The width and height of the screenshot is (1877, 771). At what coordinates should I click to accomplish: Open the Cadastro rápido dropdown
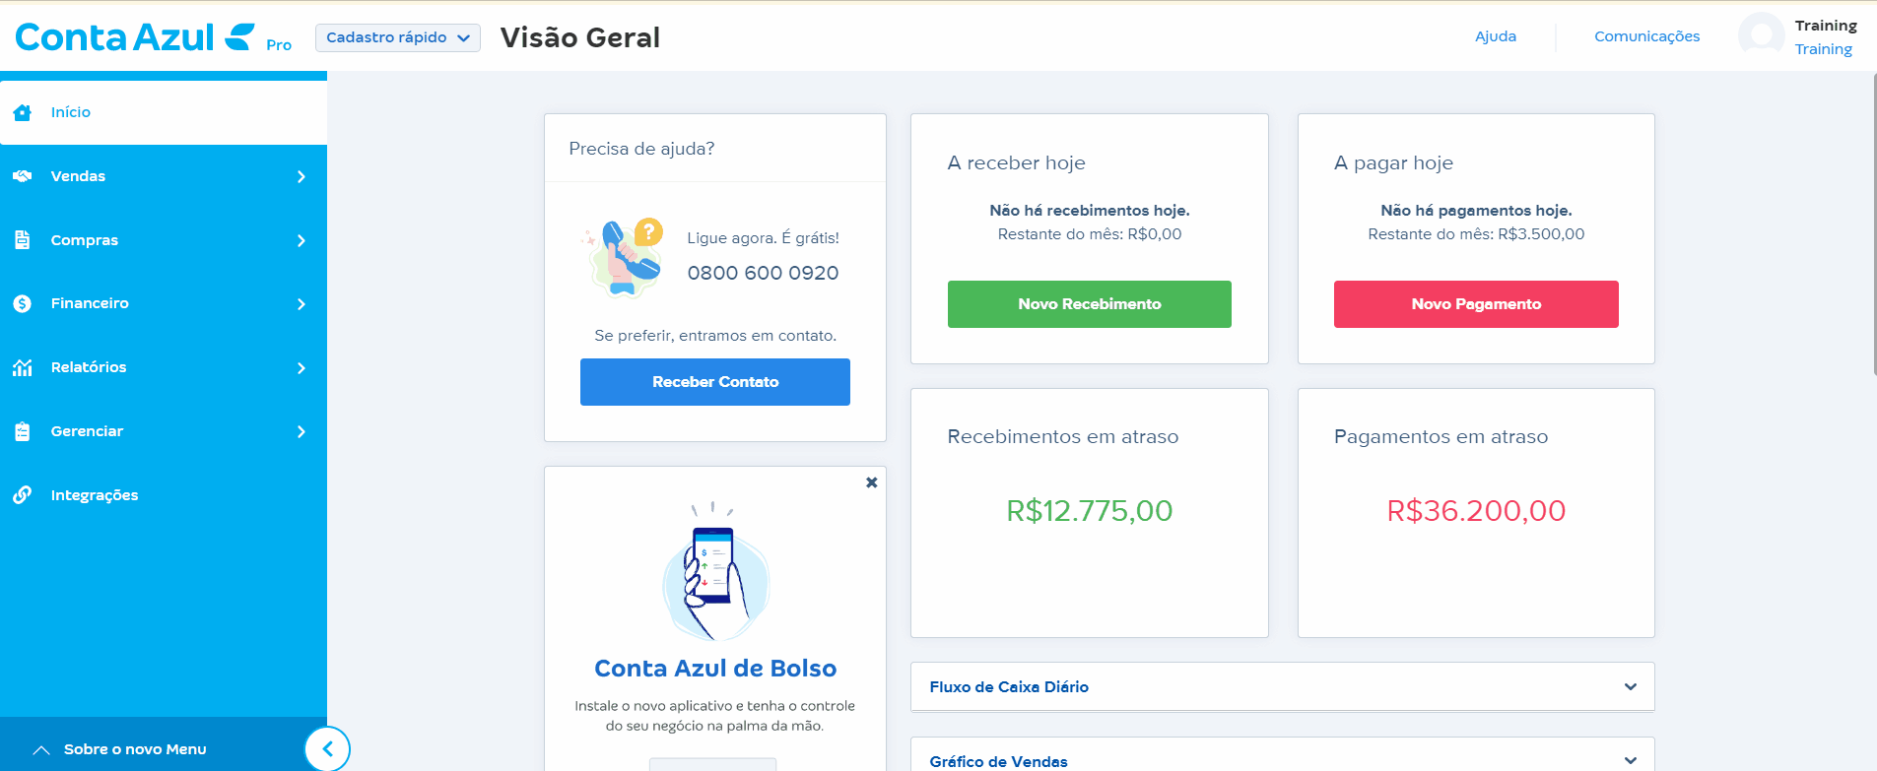(398, 37)
